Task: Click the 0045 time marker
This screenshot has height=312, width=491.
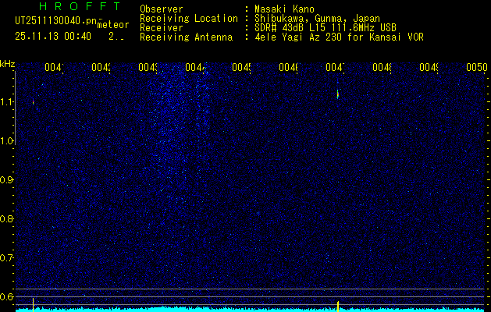Action: 241,68
